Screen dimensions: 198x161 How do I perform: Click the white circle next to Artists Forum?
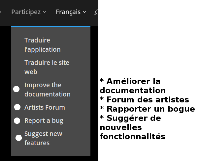(x=17, y=107)
